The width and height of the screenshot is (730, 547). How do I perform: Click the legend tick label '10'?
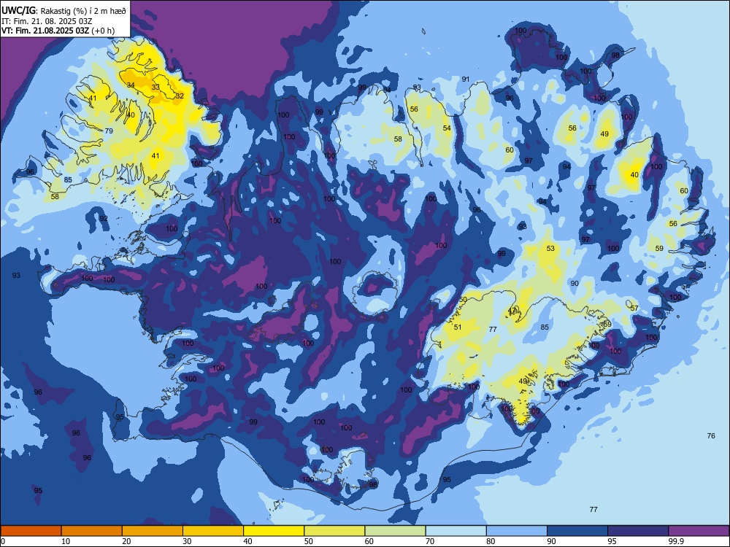pos(66,541)
